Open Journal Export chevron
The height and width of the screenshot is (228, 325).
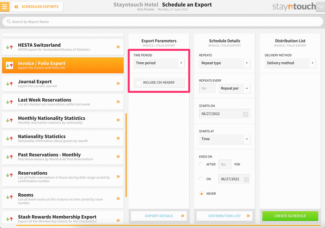point(118,84)
